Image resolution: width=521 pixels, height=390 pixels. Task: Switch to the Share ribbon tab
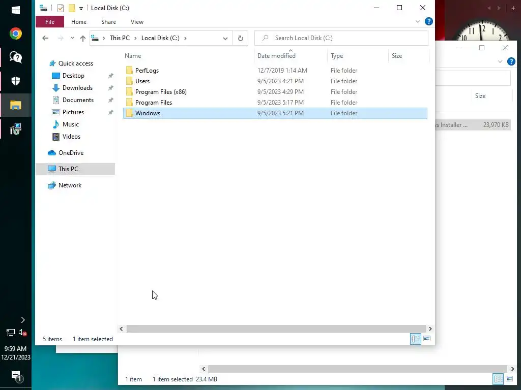109,22
